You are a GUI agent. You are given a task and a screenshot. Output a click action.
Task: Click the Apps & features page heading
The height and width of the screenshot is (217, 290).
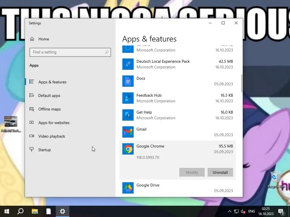coord(149,39)
